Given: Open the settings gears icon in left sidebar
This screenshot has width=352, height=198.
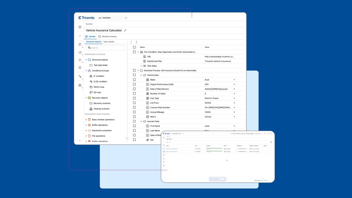Looking at the screenshot, I should tap(80, 76).
